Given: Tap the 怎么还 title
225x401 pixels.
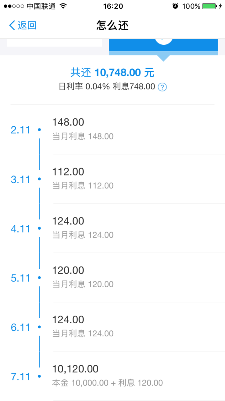Looking at the screenshot, I should [x=112, y=25].
